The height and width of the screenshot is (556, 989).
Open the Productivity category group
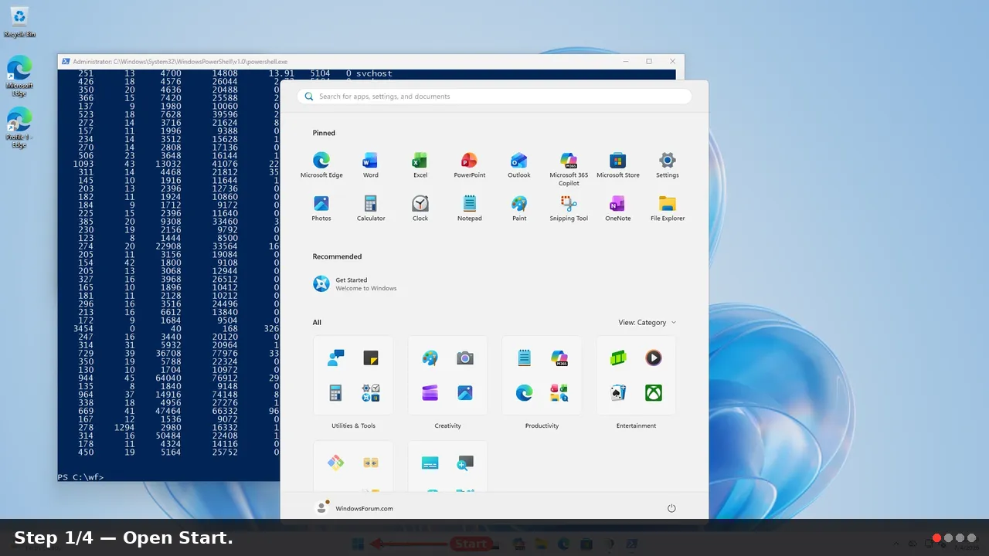[542, 383]
